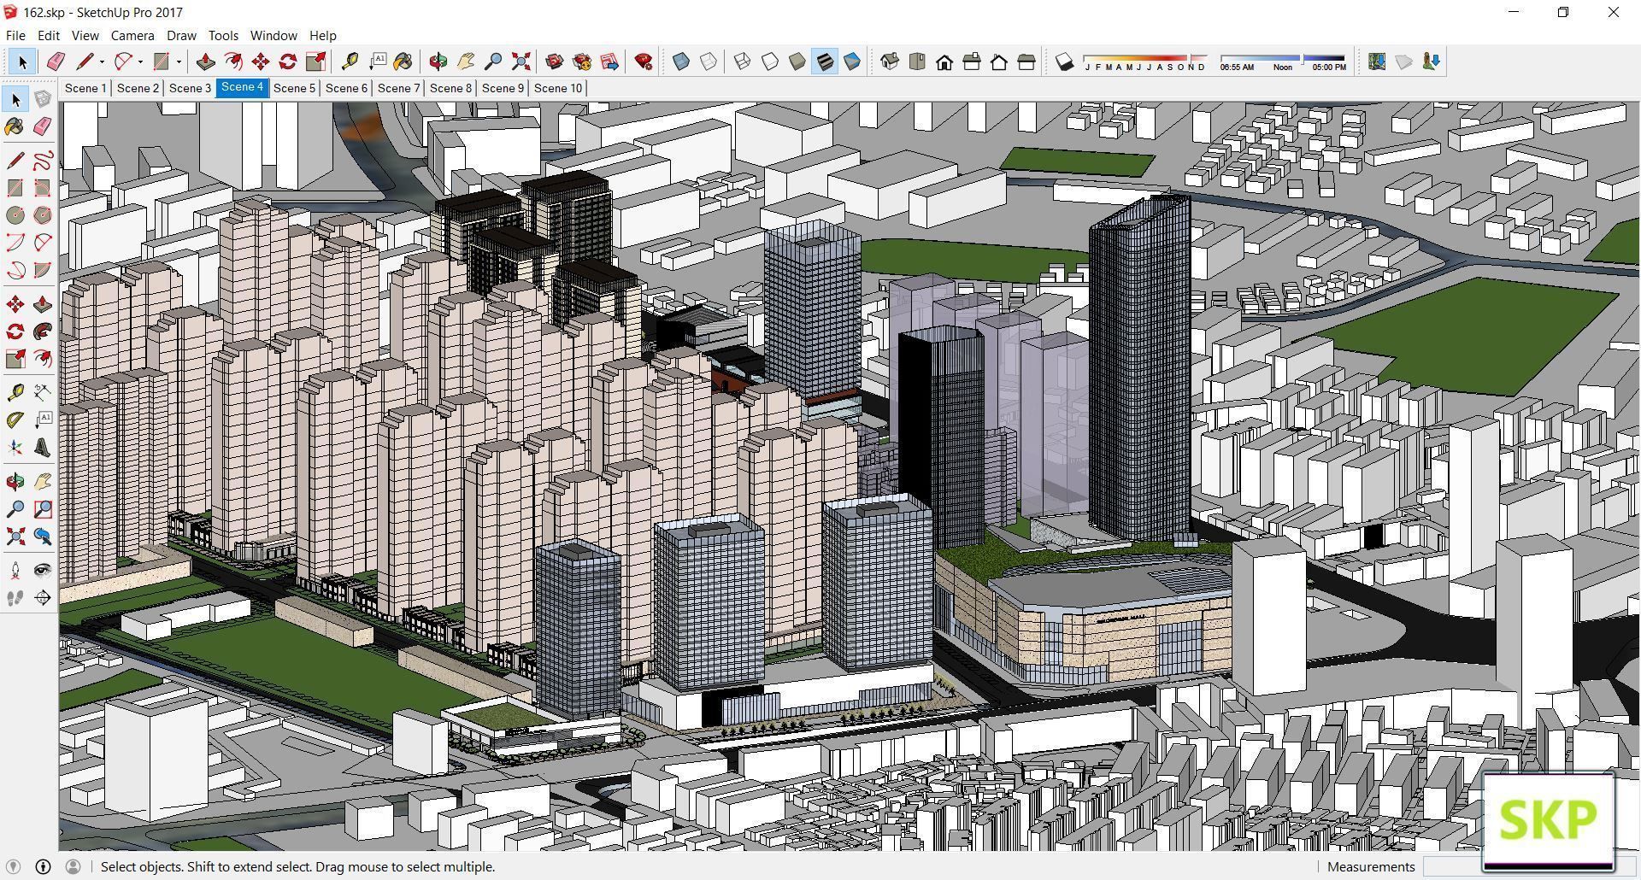Select the Make Component tool

[43, 99]
